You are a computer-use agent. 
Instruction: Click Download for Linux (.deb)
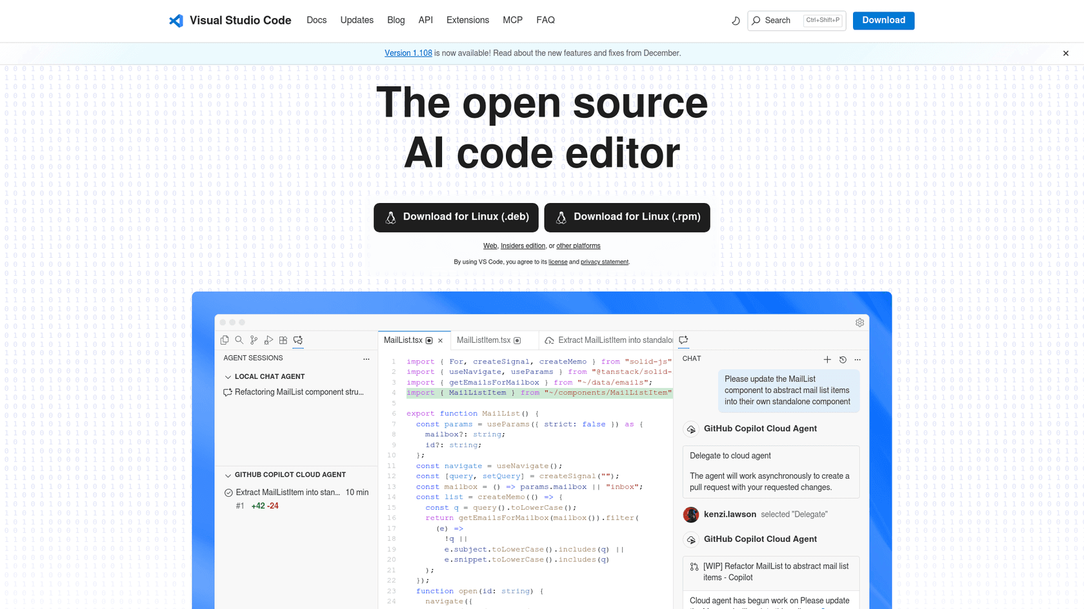pyautogui.click(x=456, y=217)
